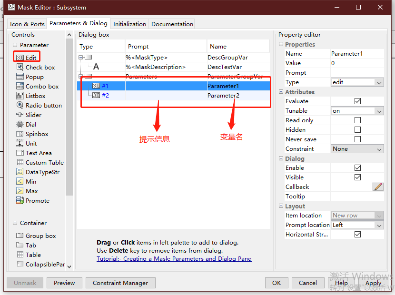Select the text label icon for MaskDescription
The height and width of the screenshot is (295, 395).
click(96, 67)
